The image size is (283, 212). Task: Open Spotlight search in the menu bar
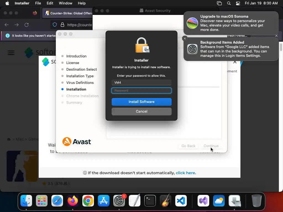click(x=229, y=3)
